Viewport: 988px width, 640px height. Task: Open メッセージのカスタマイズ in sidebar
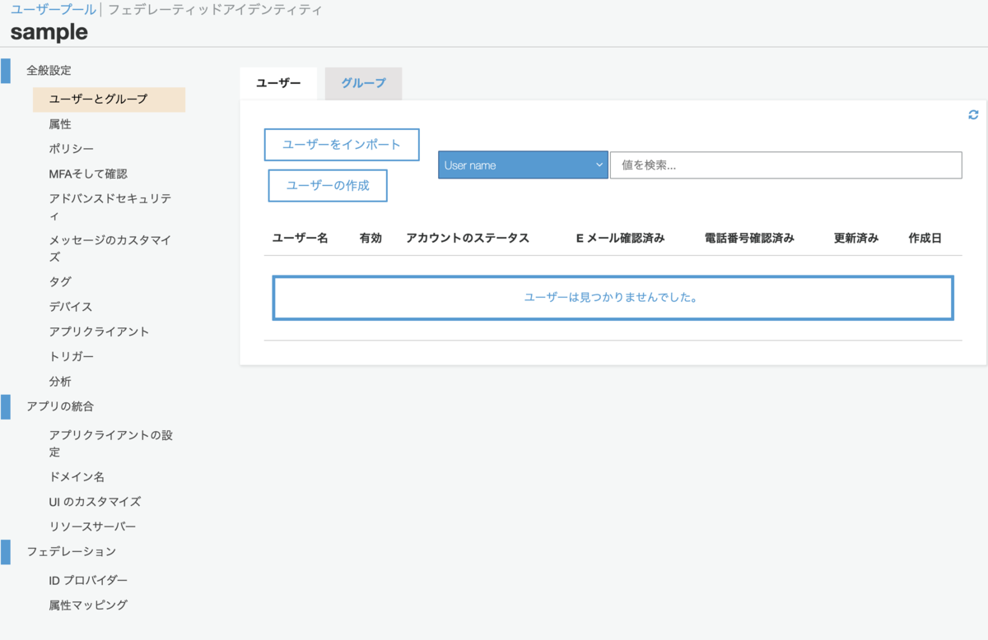(x=110, y=248)
